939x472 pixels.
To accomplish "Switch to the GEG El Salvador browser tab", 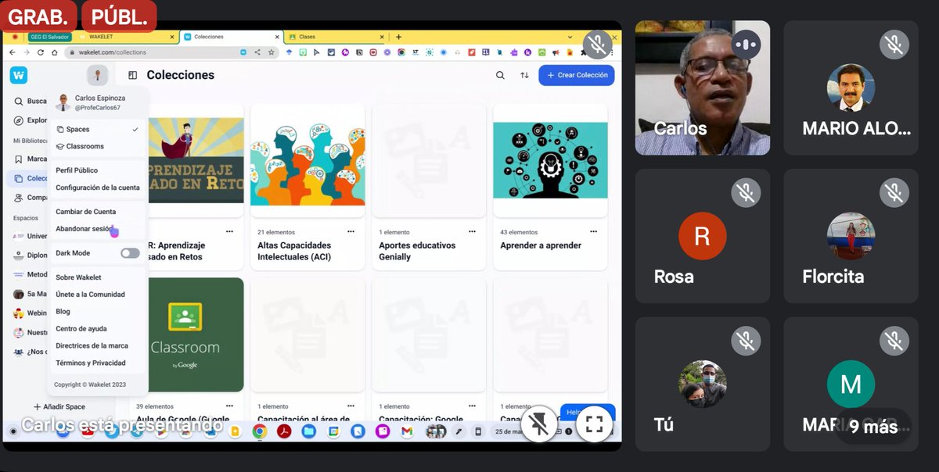I will pos(49,37).
